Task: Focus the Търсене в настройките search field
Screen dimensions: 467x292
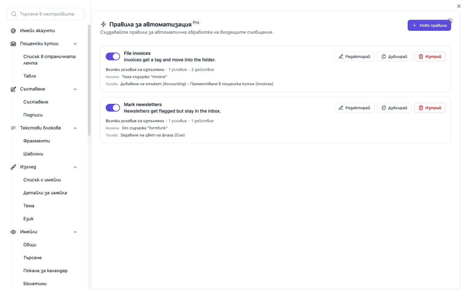Action: 45,14
